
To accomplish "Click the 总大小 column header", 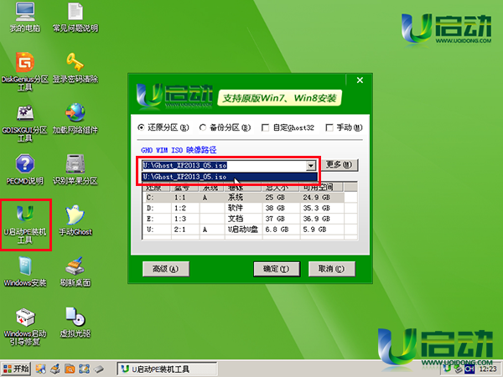I will [281, 187].
